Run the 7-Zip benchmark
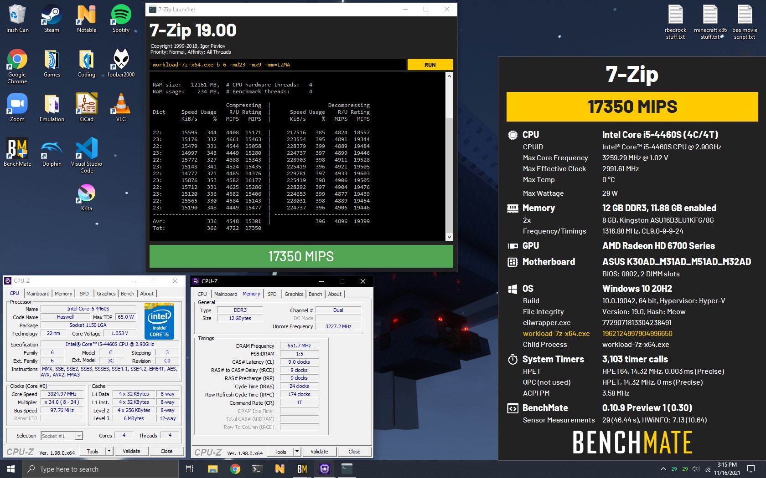The image size is (766, 478). coord(430,65)
